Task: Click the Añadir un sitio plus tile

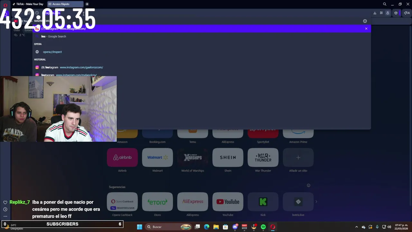Action: pyautogui.click(x=298, y=158)
